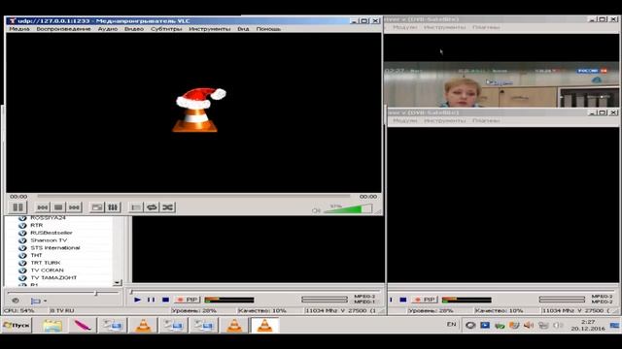Click the VLC seek bar
Viewport: 622px width, 349px height.
[193, 196]
